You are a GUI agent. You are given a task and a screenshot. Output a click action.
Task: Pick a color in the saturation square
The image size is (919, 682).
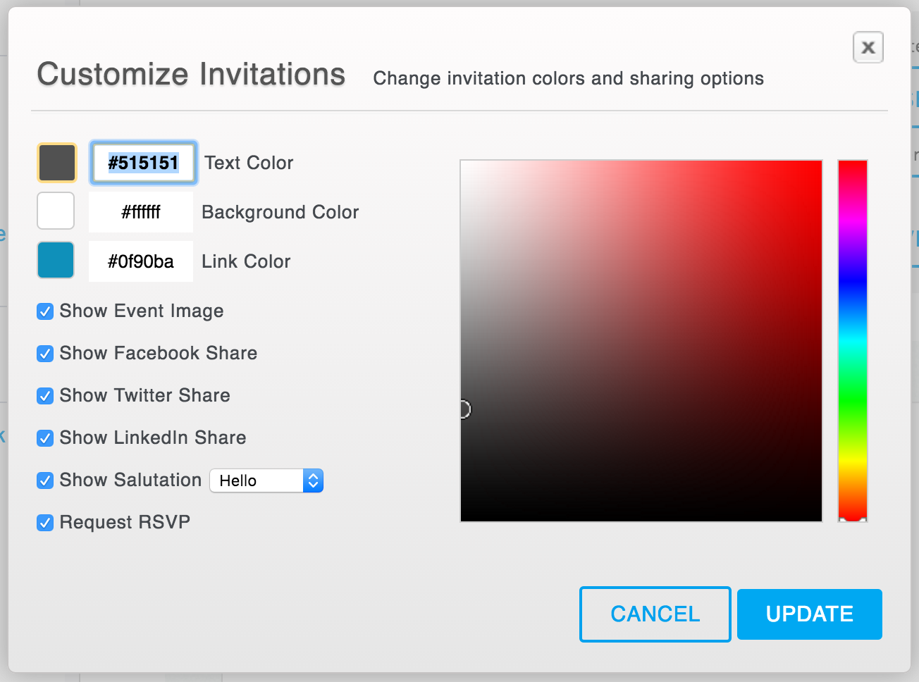click(641, 341)
